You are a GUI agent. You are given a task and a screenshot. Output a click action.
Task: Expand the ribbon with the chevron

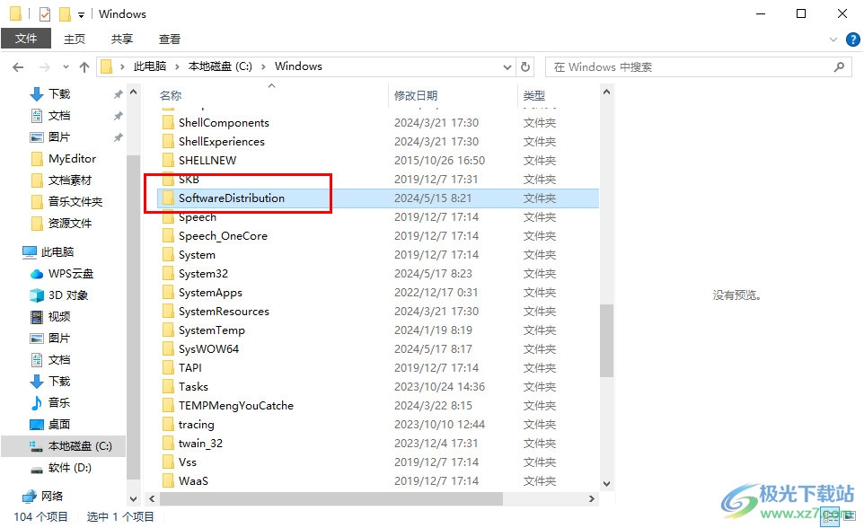click(833, 40)
